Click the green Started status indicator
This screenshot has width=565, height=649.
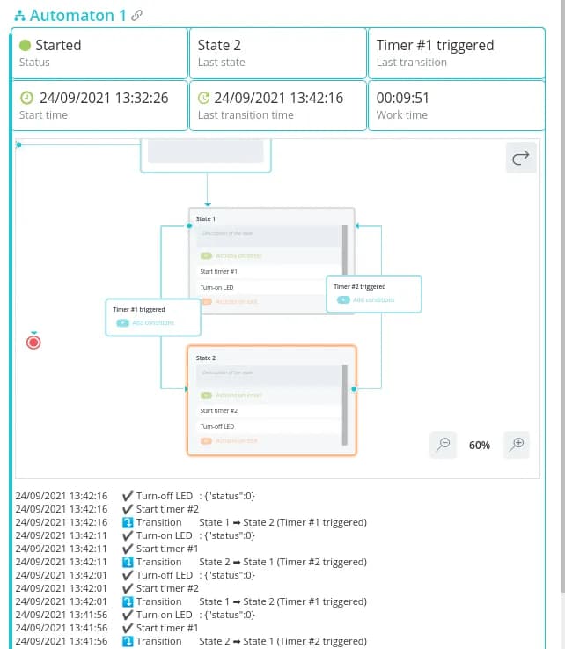(25, 45)
